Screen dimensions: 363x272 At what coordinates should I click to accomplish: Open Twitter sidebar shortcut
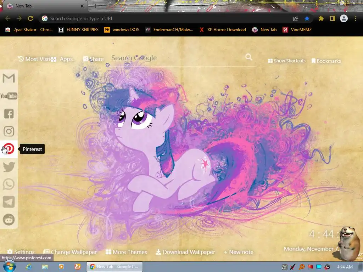9,167
